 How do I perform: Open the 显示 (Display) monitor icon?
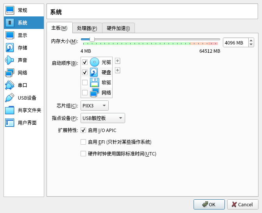point(10,35)
